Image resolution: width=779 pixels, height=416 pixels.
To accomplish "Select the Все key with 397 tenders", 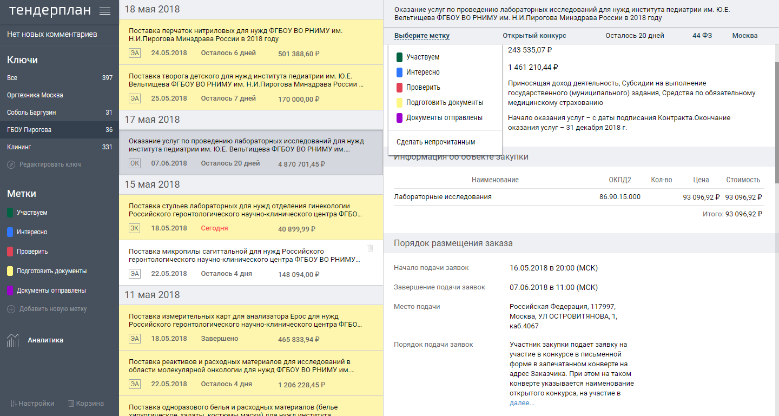I will tap(60, 78).
